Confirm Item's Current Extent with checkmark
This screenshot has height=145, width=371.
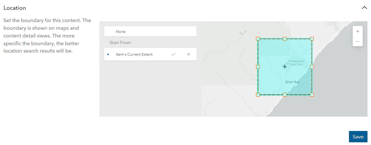pos(173,54)
